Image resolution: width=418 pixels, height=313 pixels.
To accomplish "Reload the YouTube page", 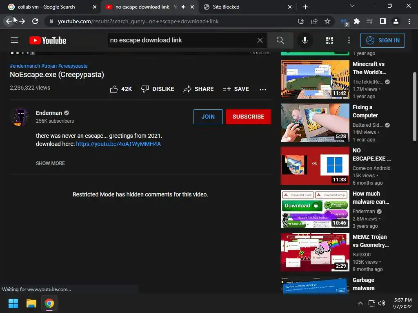I will point(35,21).
